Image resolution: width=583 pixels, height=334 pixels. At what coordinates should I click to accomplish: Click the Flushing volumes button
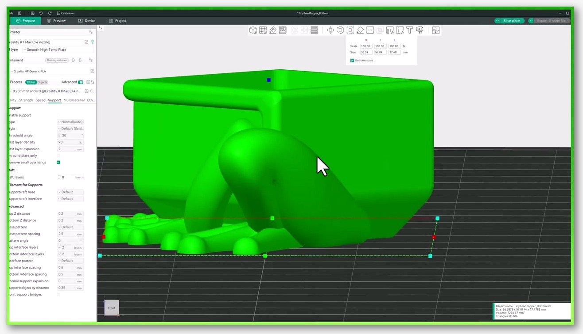click(56, 60)
